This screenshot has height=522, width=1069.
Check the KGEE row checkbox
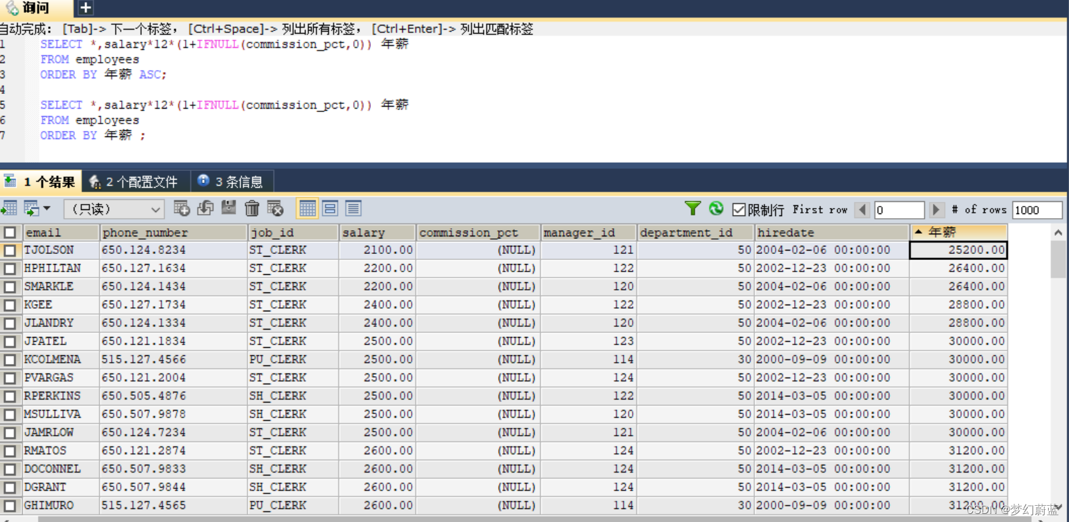click(10, 305)
